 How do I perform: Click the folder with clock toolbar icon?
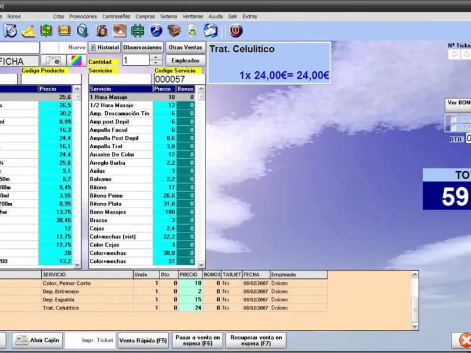(10, 31)
